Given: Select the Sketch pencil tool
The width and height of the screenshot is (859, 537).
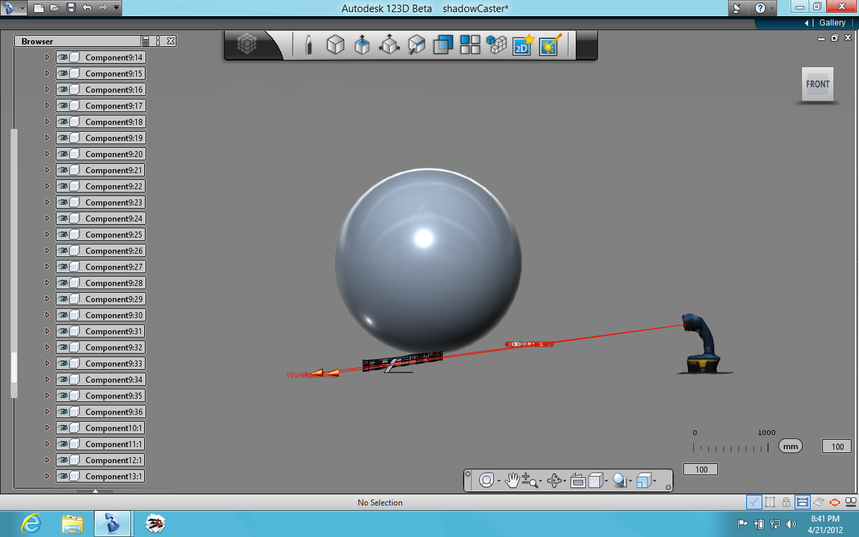Looking at the screenshot, I should (309, 45).
